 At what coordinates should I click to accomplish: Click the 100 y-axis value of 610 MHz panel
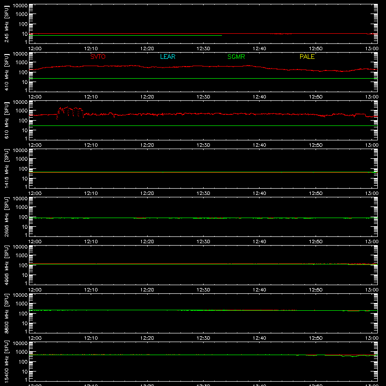23,121
